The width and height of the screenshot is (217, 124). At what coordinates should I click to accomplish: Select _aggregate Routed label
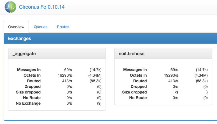coord(34,81)
